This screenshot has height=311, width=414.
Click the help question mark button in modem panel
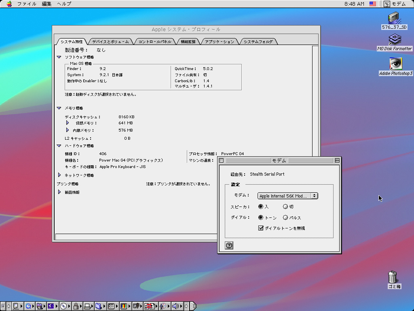[229, 245]
